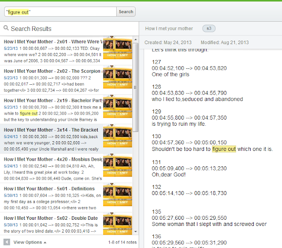The image size is (282, 248).
Task: Click scroll up arrow of results list
Action: 136,39
